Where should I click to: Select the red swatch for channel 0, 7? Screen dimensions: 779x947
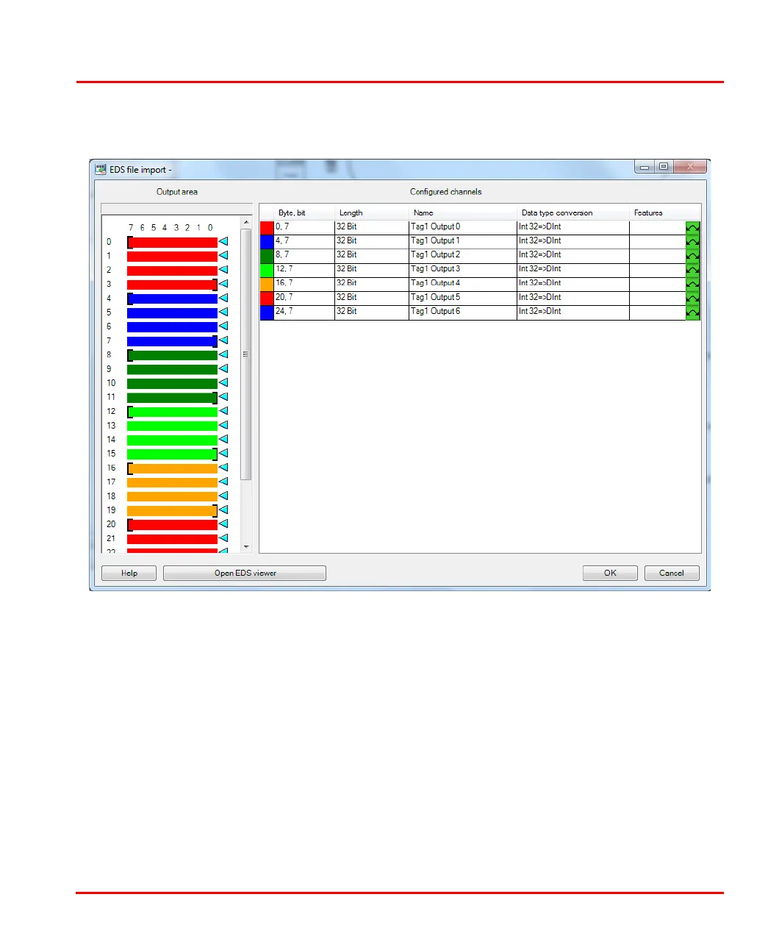267,228
